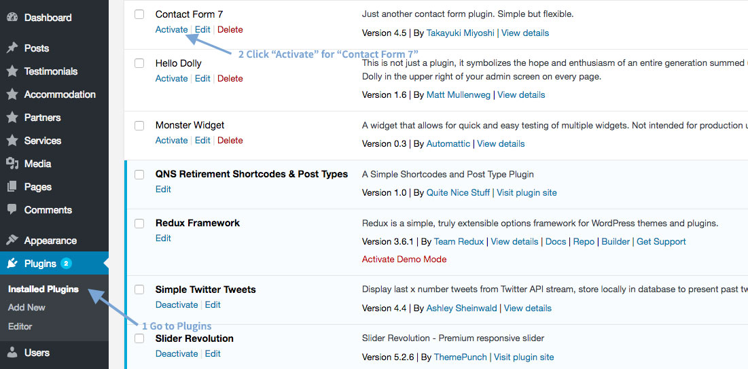Click the Users person icon

12,353
